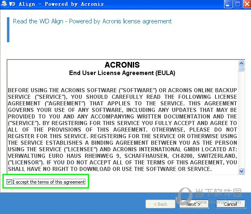The width and height of the screenshot is (251, 214).
Task: Click the license text scrollbar thumb
Action: (242, 69)
